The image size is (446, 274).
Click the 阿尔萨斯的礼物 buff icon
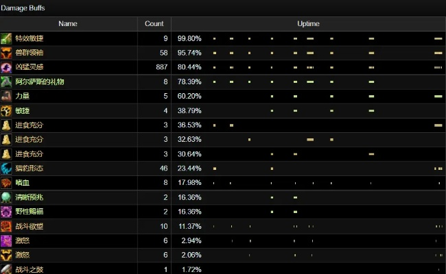point(6,82)
